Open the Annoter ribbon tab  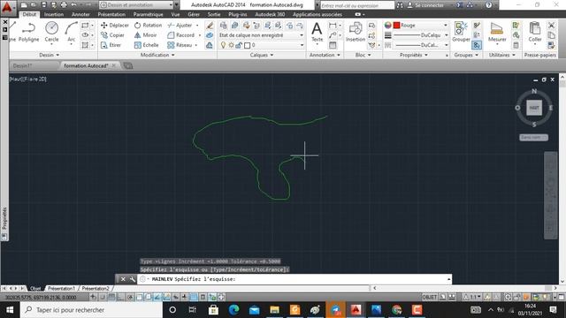click(x=80, y=14)
